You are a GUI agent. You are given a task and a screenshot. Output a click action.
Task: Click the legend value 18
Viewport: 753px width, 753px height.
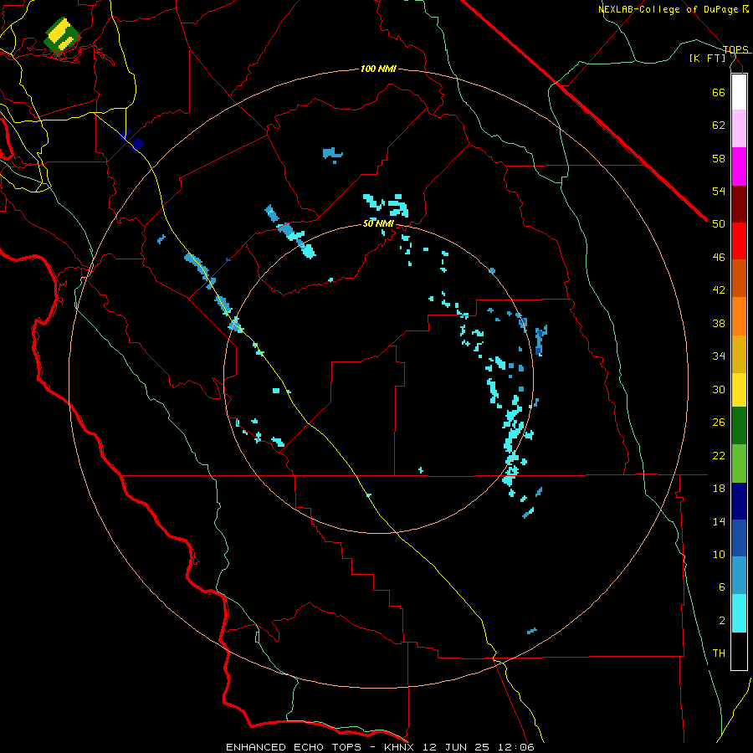[x=719, y=489]
